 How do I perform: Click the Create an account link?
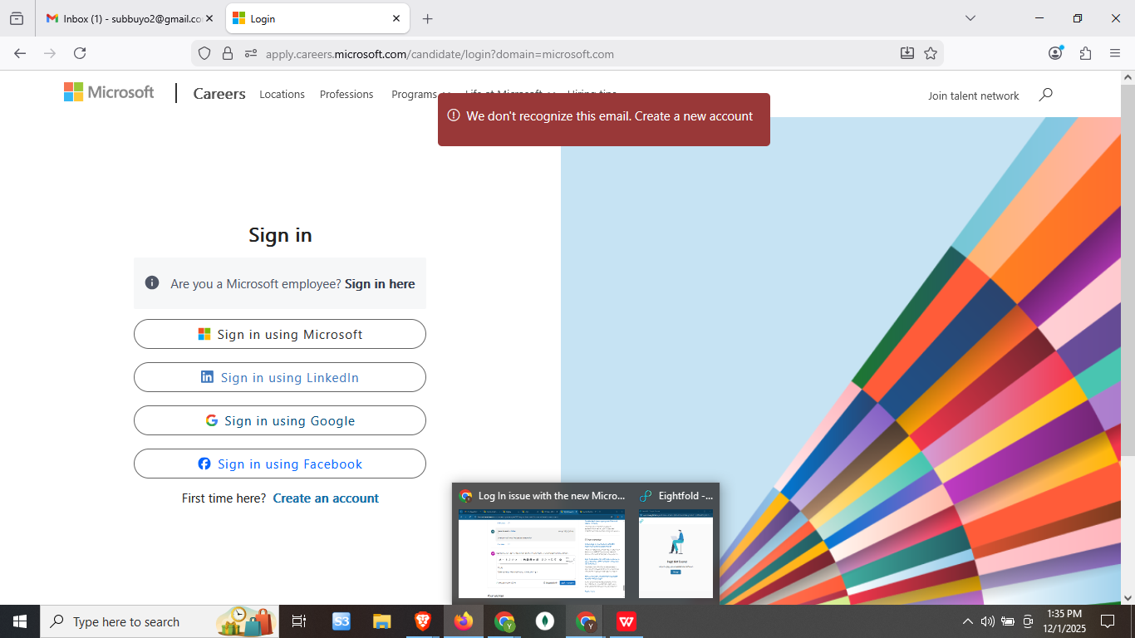pyautogui.click(x=326, y=498)
